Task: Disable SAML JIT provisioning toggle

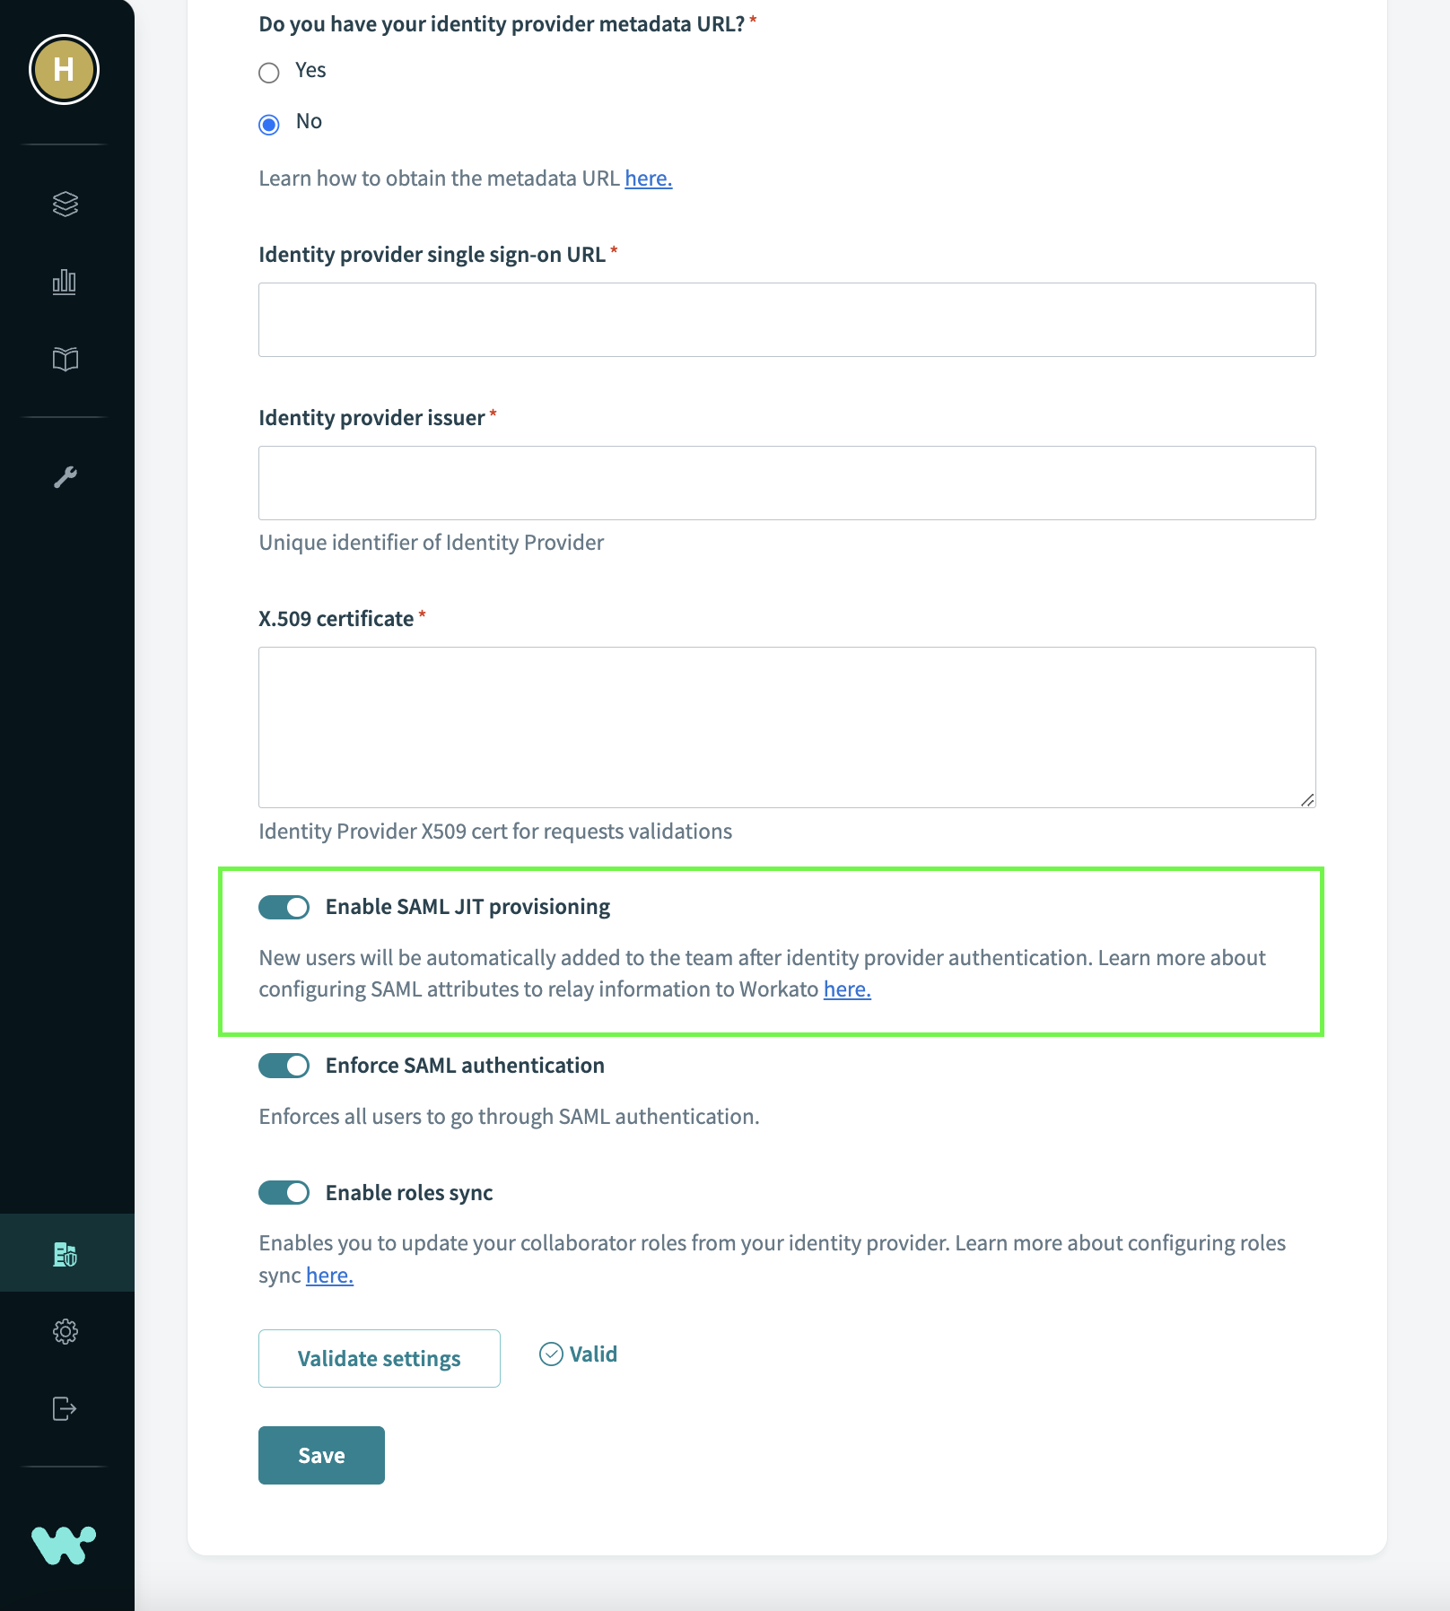Action: (x=284, y=907)
